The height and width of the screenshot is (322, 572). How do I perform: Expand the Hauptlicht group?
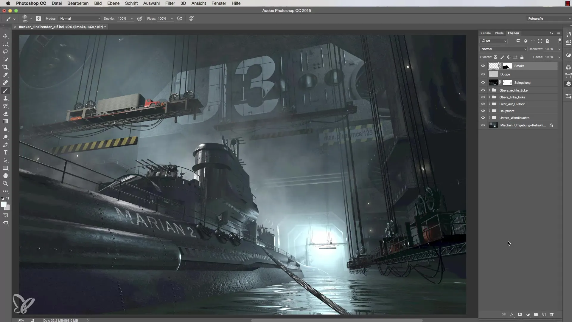coord(489,111)
